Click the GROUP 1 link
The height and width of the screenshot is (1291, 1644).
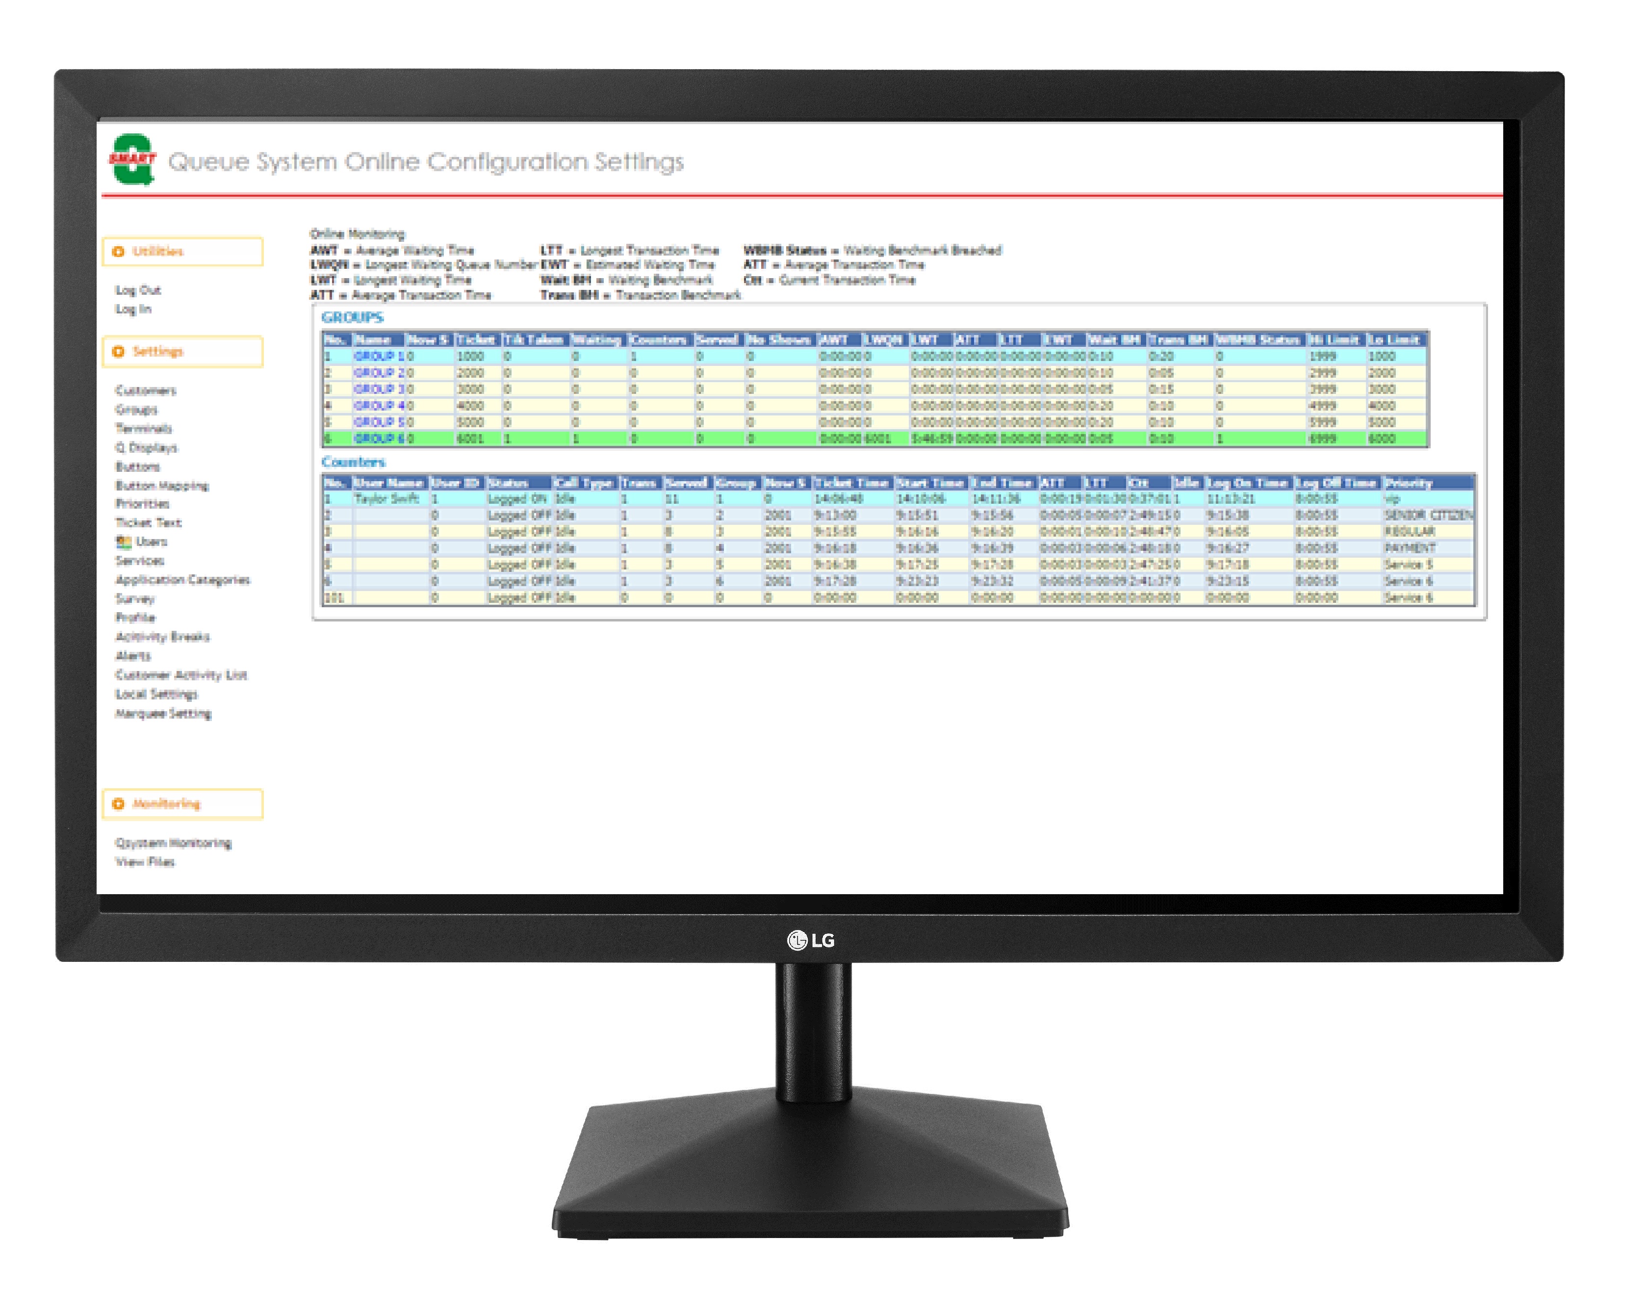coord(379,356)
